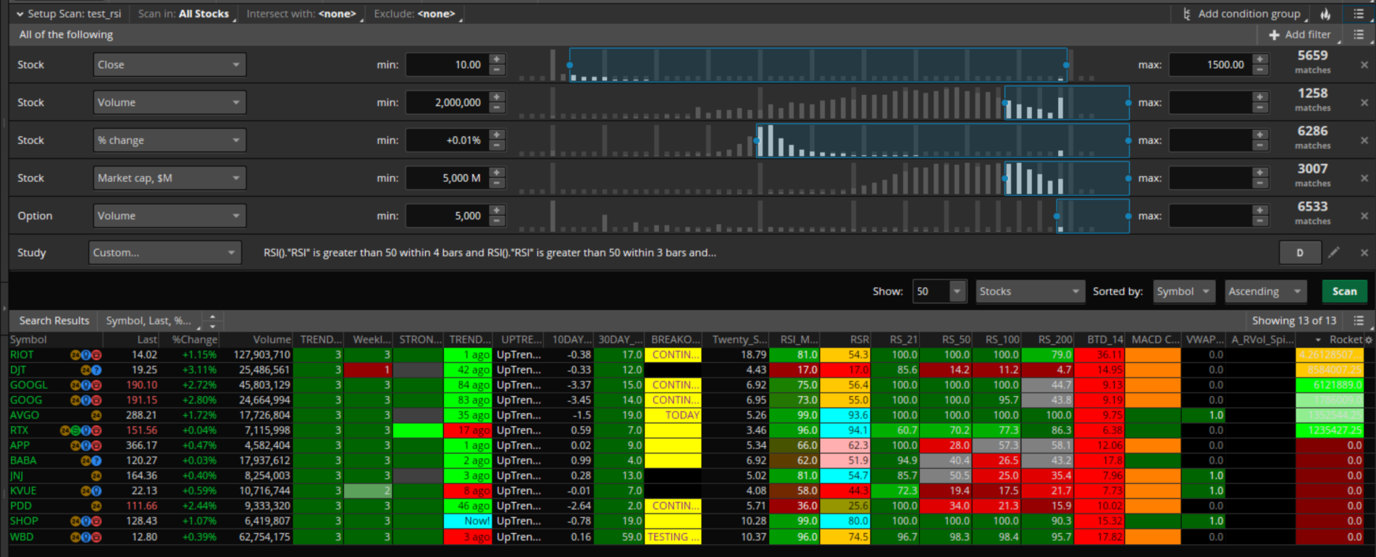The image size is (1376, 557).
Task: Change Sorted by Symbol dropdown
Action: coord(1184,291)
